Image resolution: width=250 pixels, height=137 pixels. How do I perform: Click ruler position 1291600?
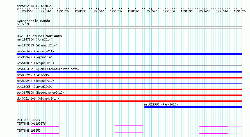pos(204,11)
